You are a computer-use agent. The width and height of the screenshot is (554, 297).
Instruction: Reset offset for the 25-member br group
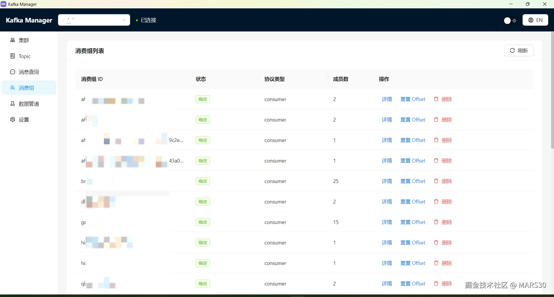pos(413,181)
